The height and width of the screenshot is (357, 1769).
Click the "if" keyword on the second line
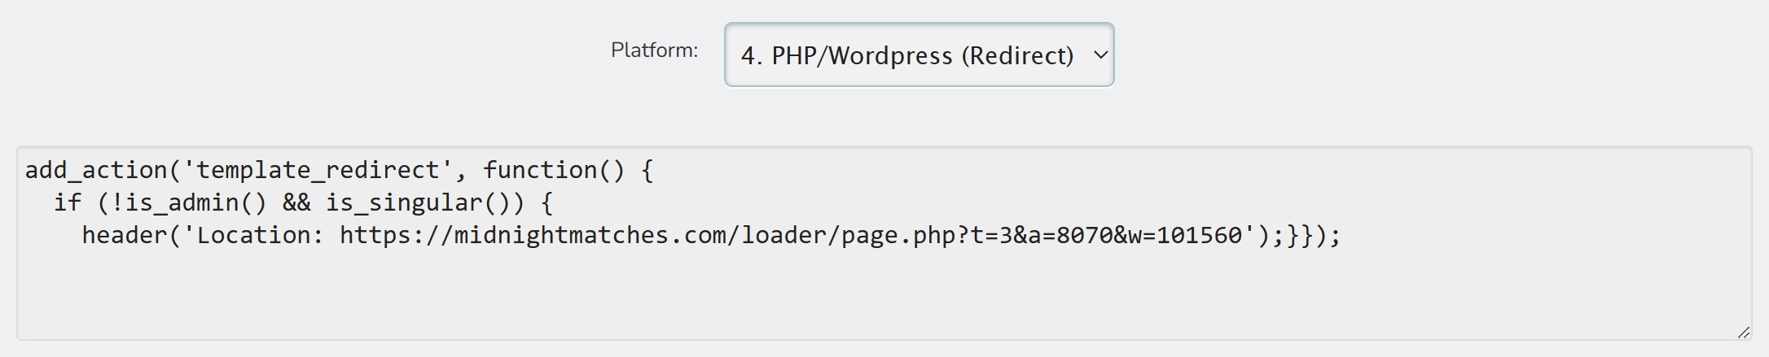(x=68, y=202)
